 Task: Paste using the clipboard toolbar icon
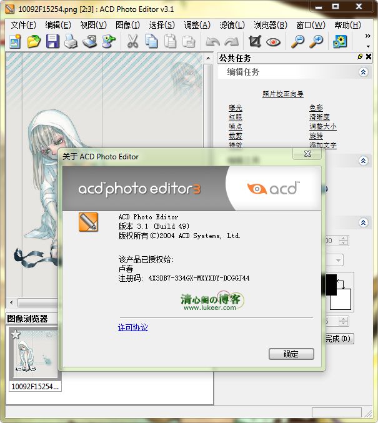click(170, 41)
